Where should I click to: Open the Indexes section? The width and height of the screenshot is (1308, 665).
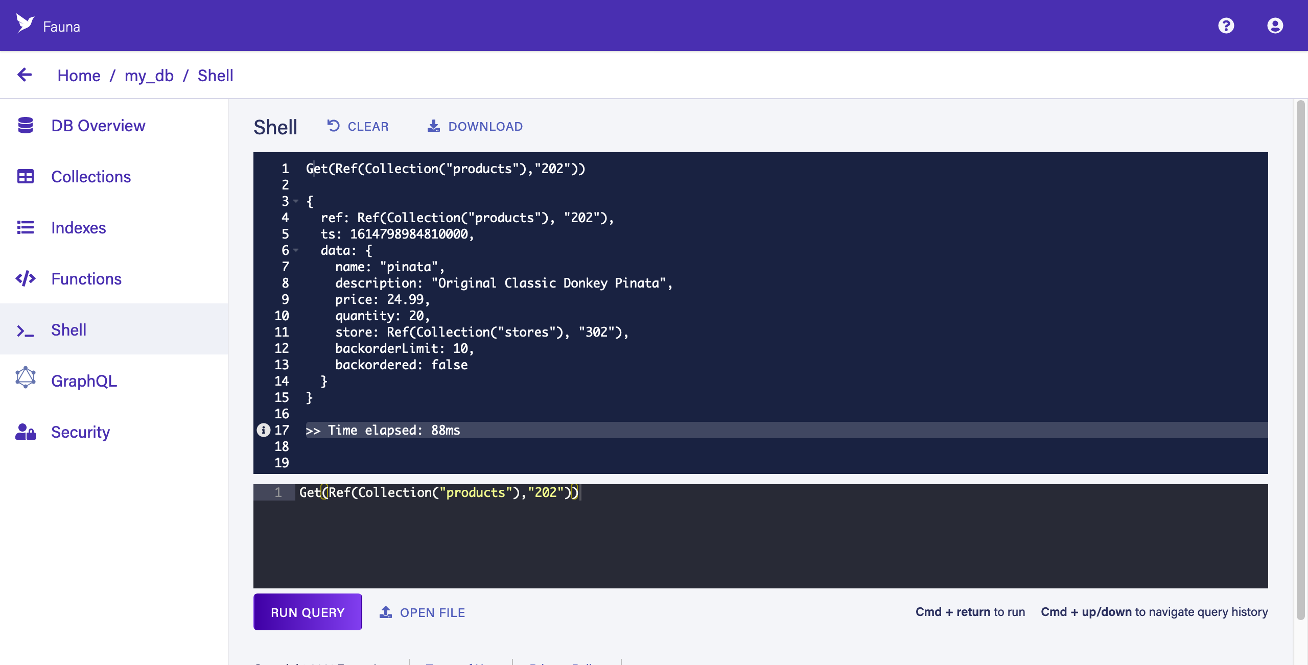pyautogui.click(x=78, y=227)
